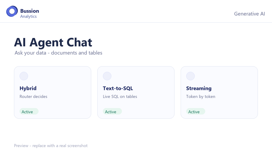Click the Preview replace with real screenshot note

(x=51, y=146)
